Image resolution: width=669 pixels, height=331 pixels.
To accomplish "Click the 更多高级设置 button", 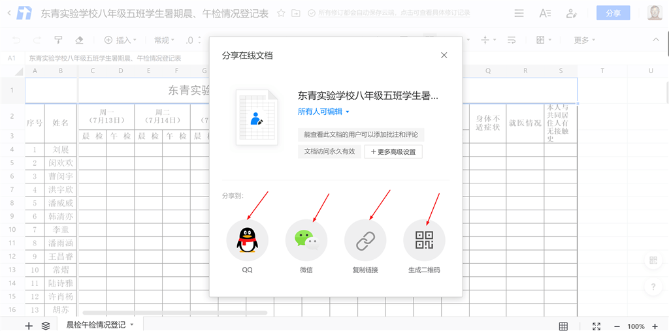I will [x=393, y=152].
